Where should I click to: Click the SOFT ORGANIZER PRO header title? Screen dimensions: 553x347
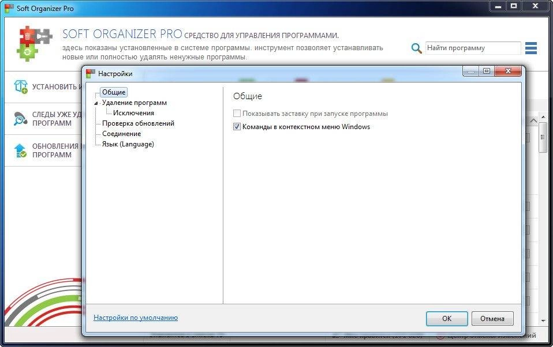[122, 34]
